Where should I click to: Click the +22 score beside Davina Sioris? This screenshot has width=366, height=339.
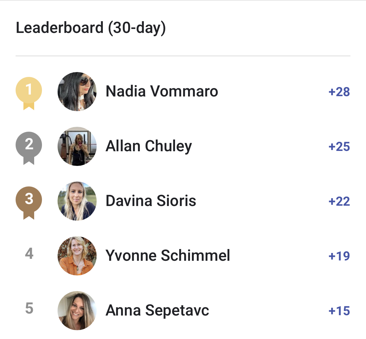click(x=340, y=201)
